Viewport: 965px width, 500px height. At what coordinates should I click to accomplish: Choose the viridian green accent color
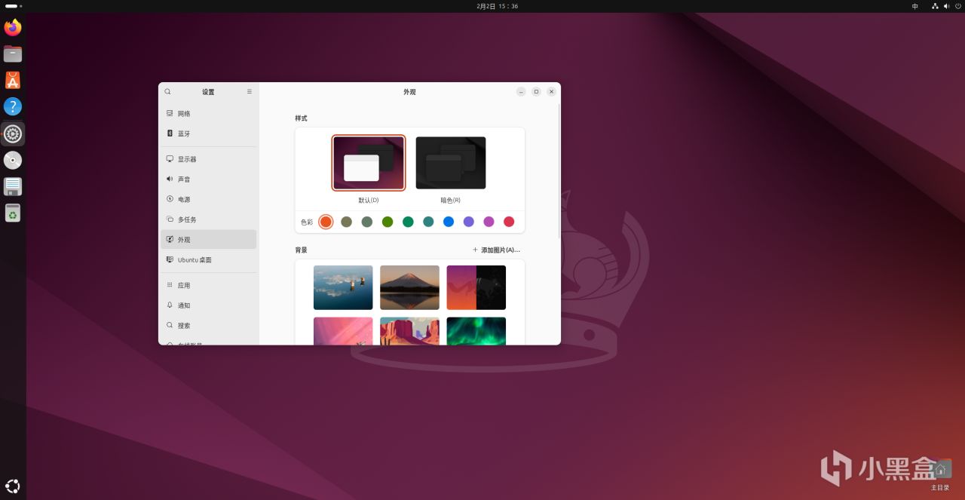[x=408, y=222]
